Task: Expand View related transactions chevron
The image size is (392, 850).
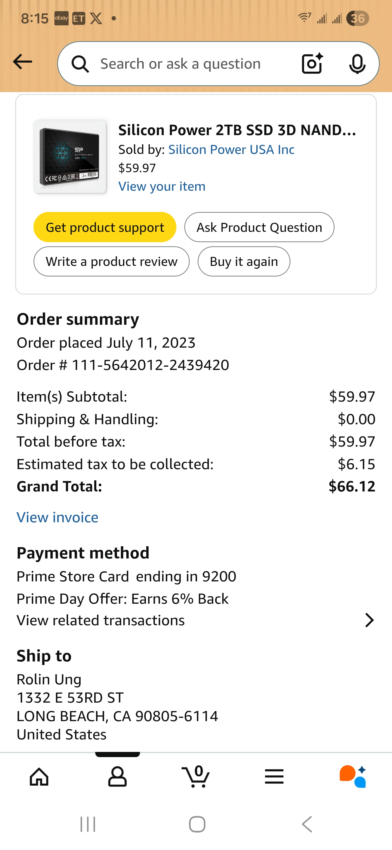Action: click(x=369, y=620)
